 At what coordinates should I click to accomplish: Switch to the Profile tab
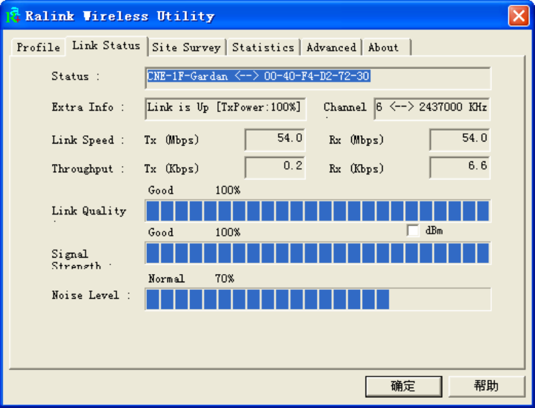38,47
